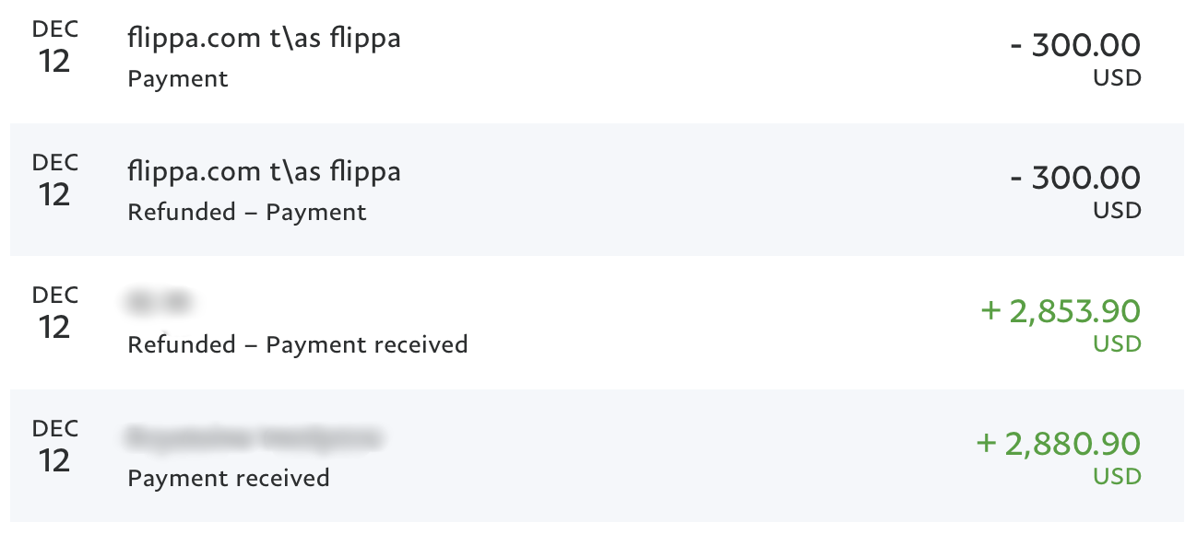Click the "Payment received" status in the last row
Viewport: 1197px width, 534px height.
pos(229,479)
